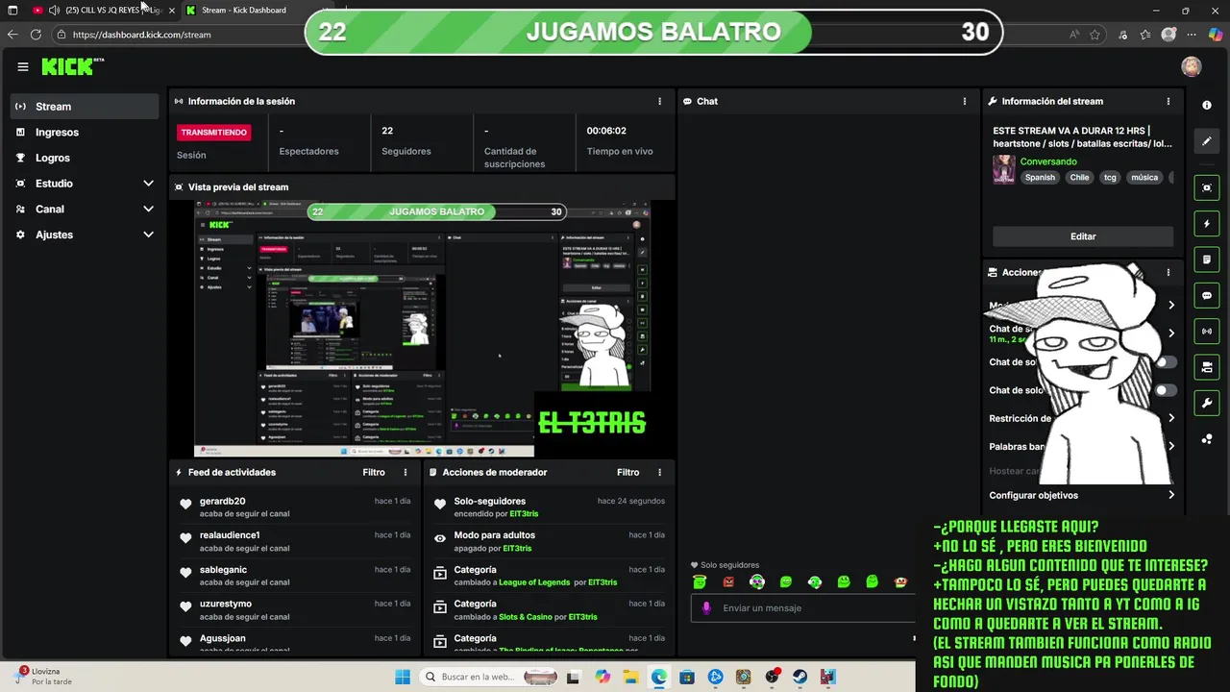
Task: Open the Acciones del canal three-dot menu
Action: pos(1168,272)
